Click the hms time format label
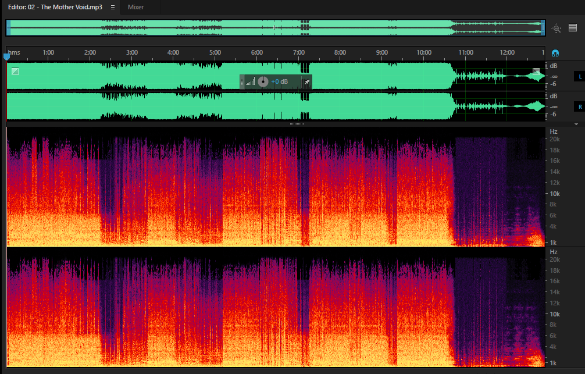The height and width of the screenshot is (374, 585). click(14, 52)
